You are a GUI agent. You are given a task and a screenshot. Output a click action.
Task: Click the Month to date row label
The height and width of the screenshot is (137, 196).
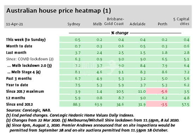19,46
